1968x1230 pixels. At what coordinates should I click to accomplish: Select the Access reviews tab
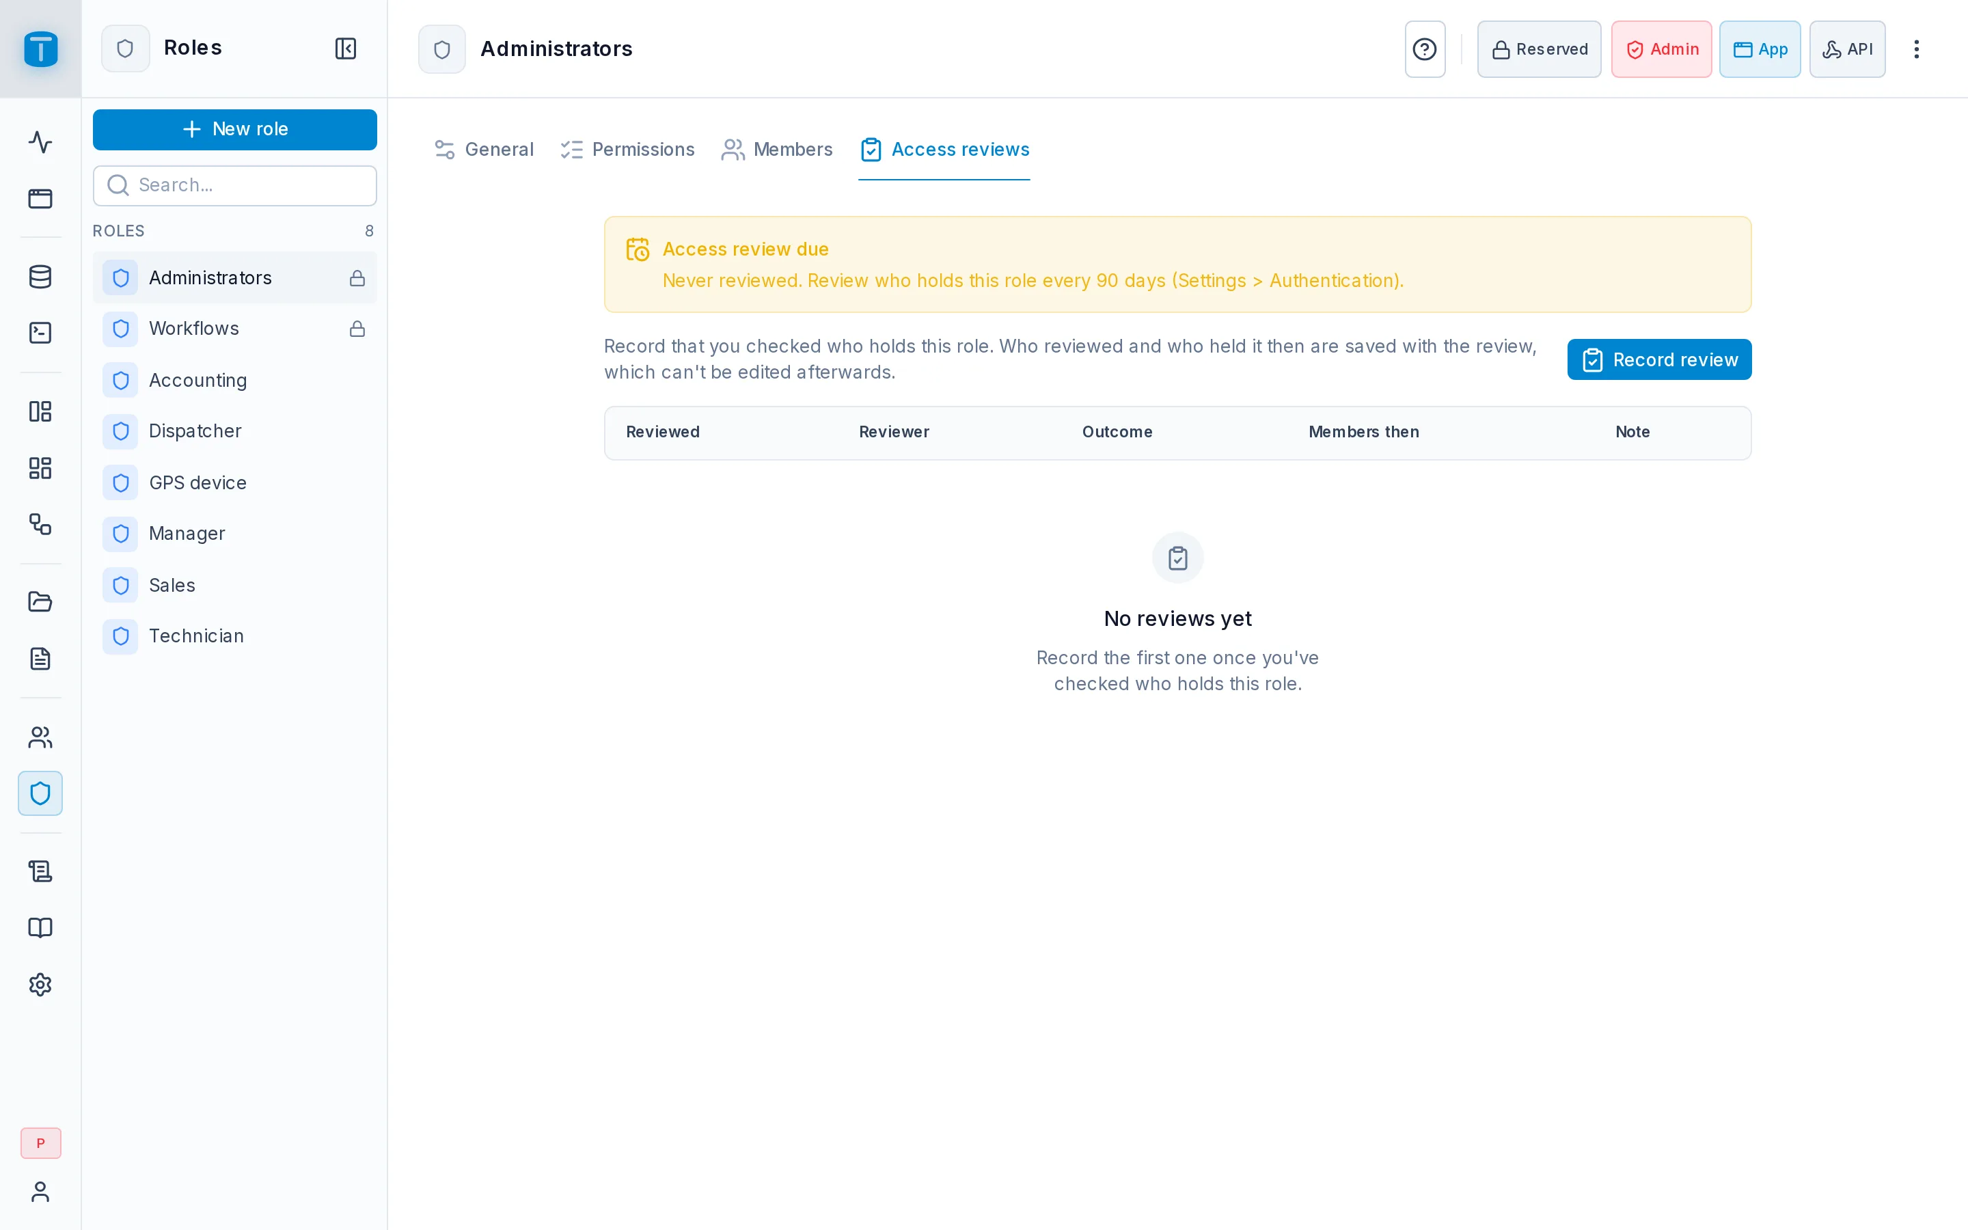(x=944, y=150)
